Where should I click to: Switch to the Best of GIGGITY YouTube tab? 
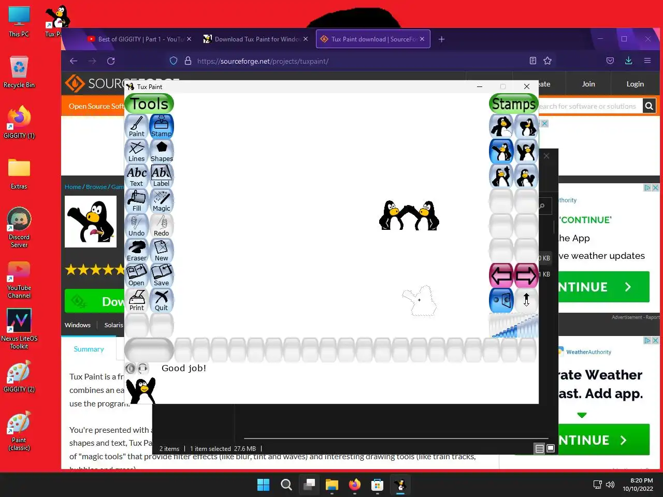tap(140, 39)
